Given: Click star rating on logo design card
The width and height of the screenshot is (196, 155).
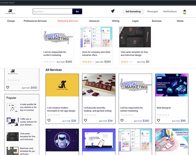Looking at the screenshot, I should click(53, 115).
